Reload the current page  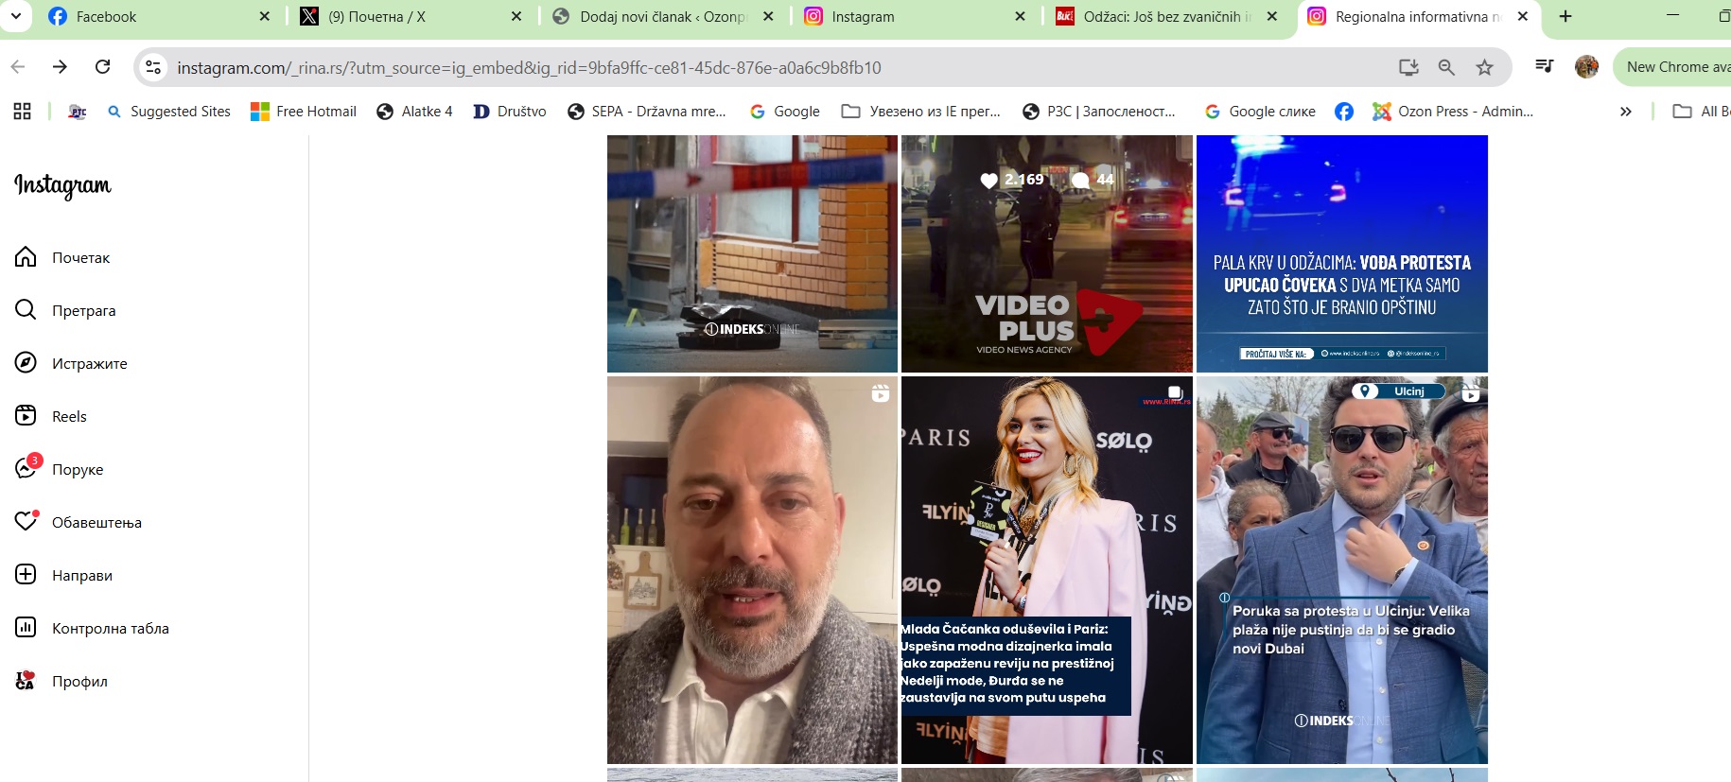[103, 67]
